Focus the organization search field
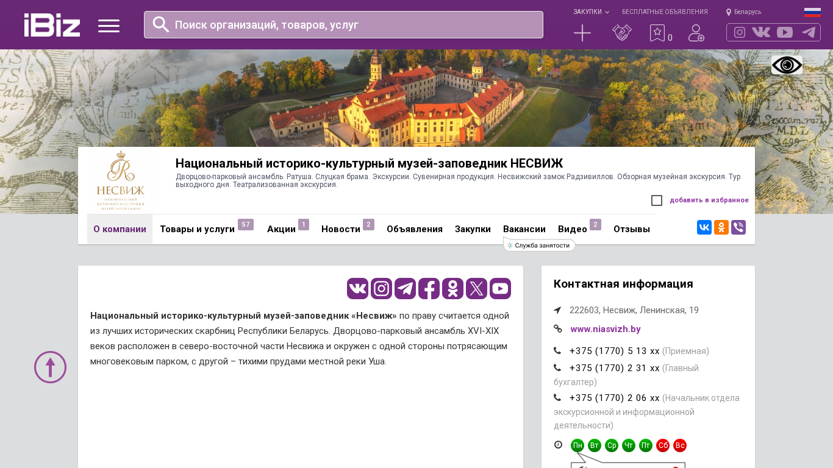 [343, 24]
